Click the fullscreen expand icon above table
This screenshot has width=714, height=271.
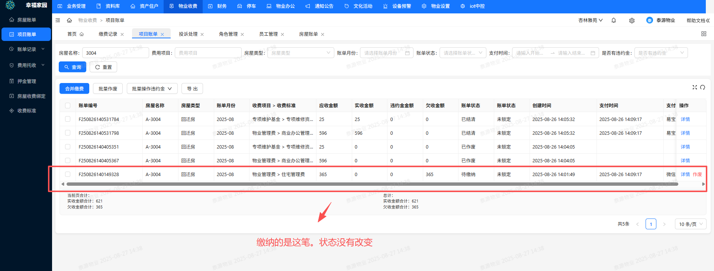coord(694,87)
